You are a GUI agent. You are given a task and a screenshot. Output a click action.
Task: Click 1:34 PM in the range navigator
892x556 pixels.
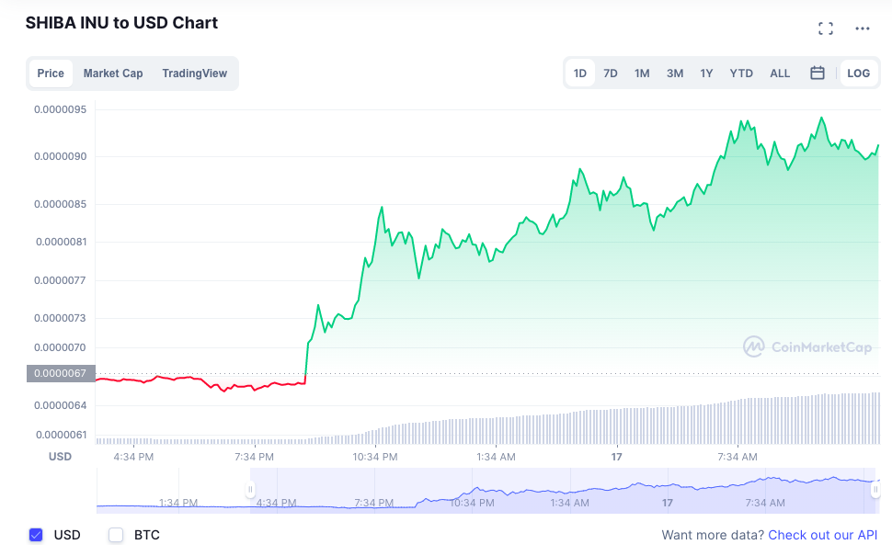(x=178, y=503)
